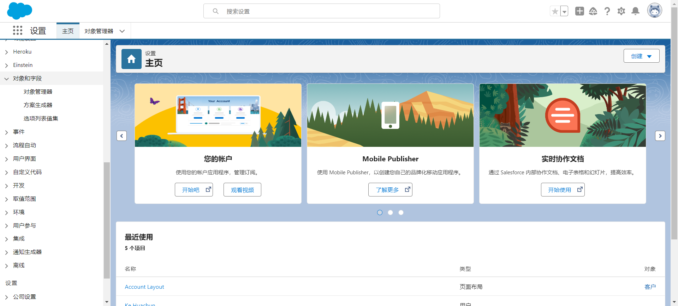Click the Setup home icon in header

(x=131, y=59)
